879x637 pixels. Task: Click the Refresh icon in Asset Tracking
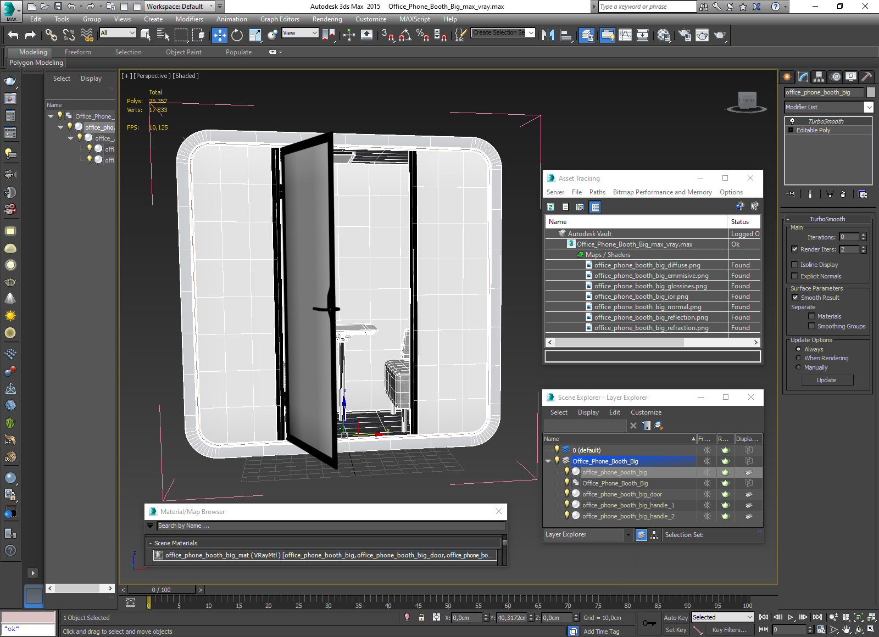click(x=550, y=207)
